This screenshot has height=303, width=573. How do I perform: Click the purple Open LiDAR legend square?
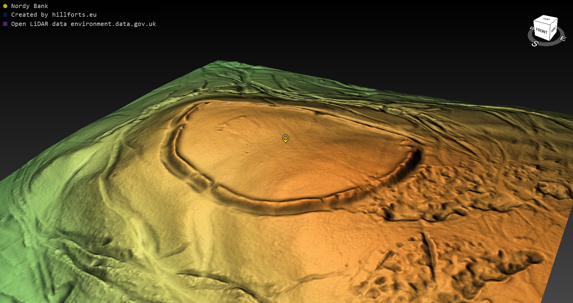[x=5, y=24]
